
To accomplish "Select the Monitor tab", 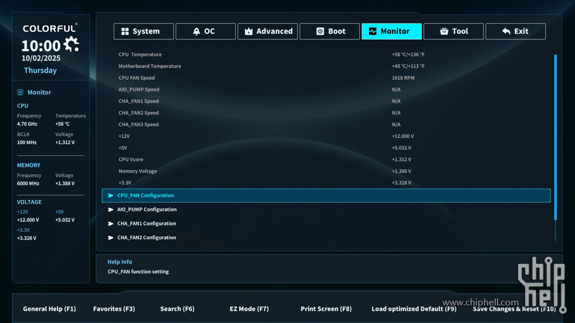I will (391, 32).
